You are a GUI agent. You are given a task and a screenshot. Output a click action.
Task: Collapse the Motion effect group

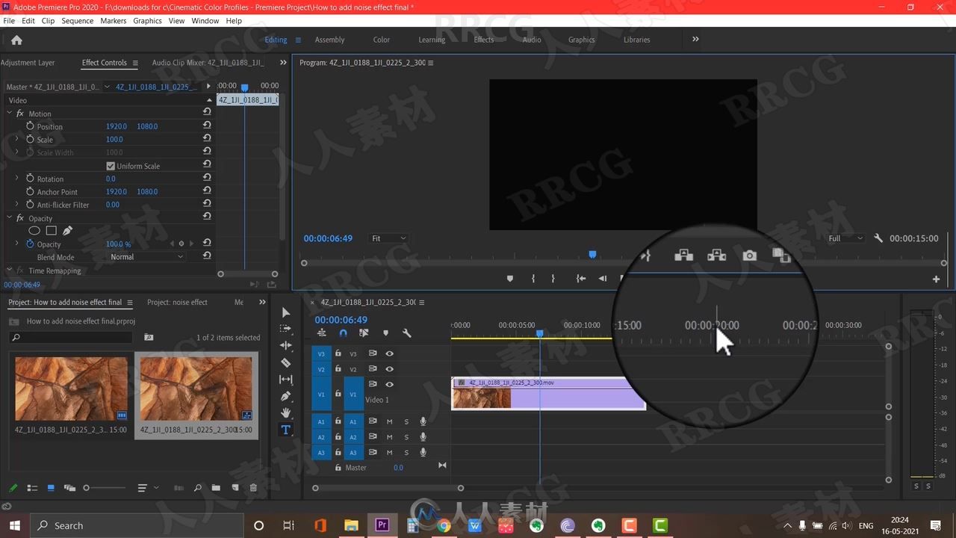click(x=9, y=114)
